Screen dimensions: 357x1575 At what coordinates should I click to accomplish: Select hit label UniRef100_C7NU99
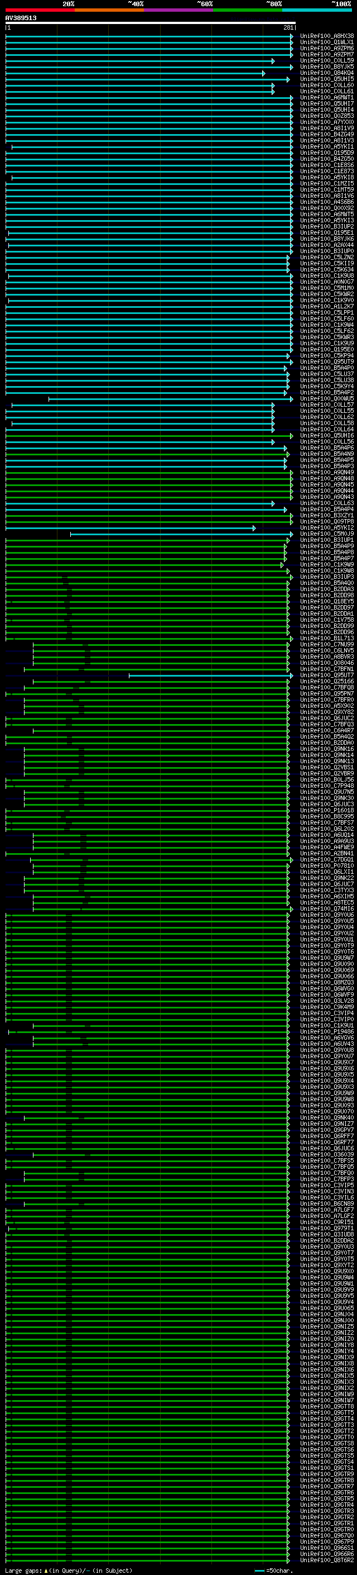tap(327, 644)
